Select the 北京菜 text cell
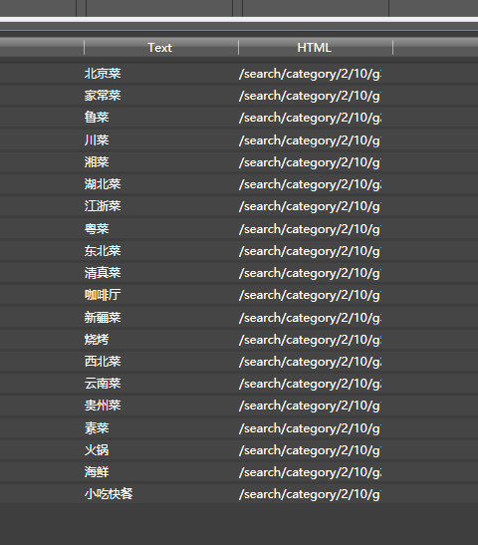478x545 pixels. coord(103,74)
